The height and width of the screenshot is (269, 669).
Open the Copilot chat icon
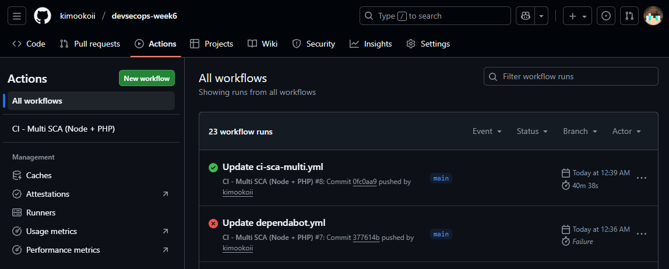pos(525,16)
